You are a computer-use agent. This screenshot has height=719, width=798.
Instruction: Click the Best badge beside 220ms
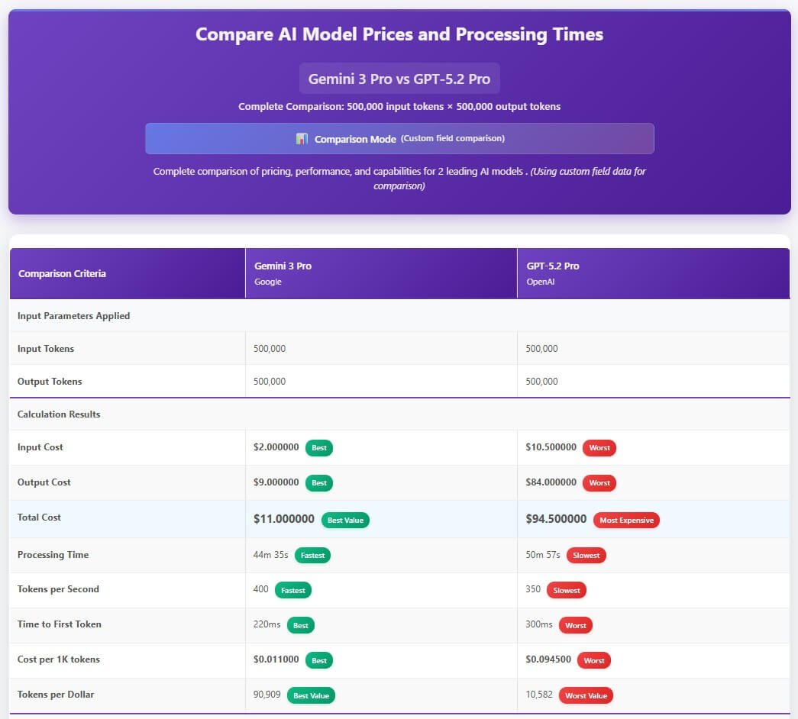click(x=300, y=625)
